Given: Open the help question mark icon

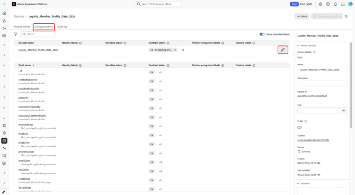Looking at the screenshot, I should [x=328, y=4].
